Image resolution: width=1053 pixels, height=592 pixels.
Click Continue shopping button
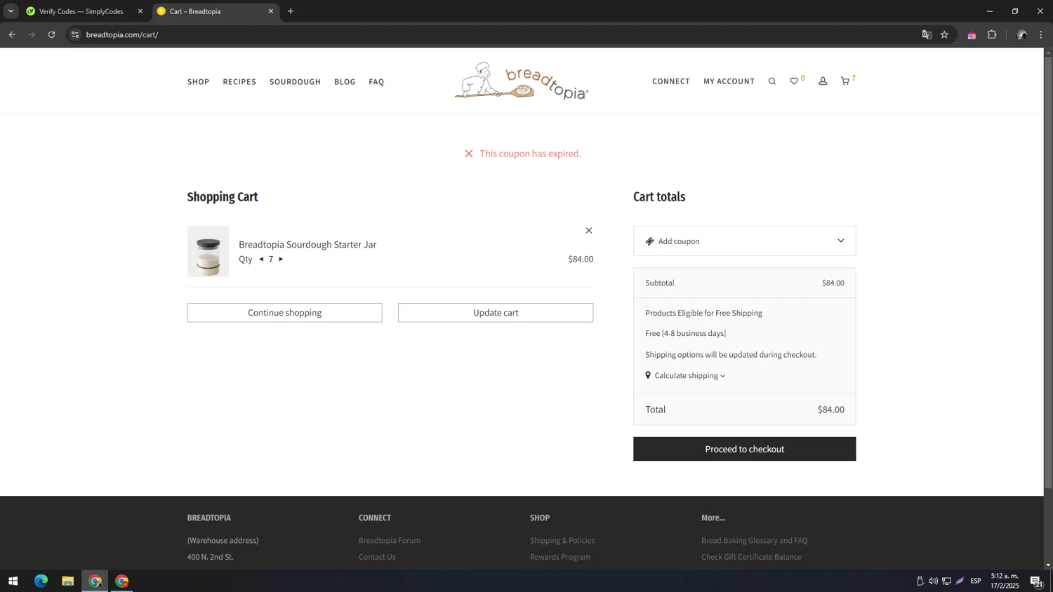(284, 313)
